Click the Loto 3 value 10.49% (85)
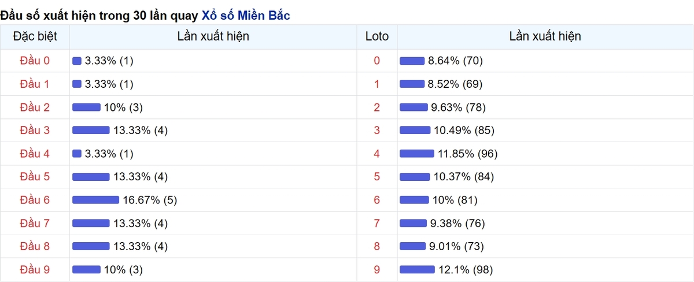 point(464,131)
